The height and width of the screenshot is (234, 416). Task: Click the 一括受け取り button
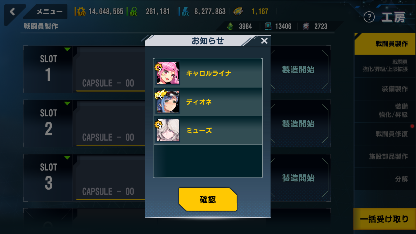[385, 219]
